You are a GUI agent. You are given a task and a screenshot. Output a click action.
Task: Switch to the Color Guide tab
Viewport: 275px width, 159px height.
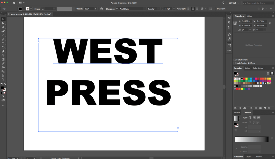click(x=258, y=68)
